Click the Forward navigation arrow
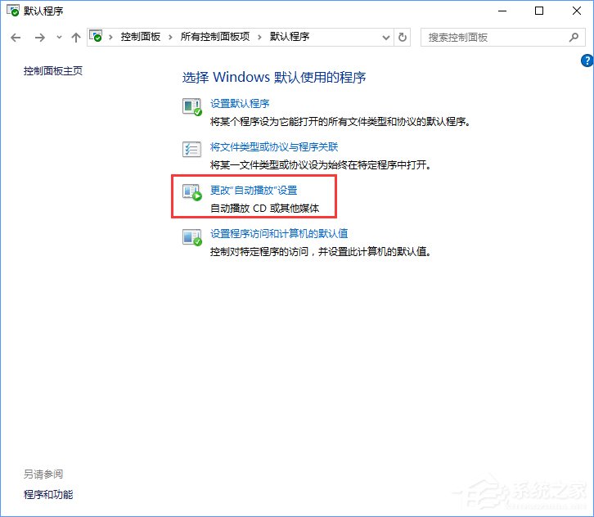The height and width of the screenshot is (517, 594). point(40,38)
